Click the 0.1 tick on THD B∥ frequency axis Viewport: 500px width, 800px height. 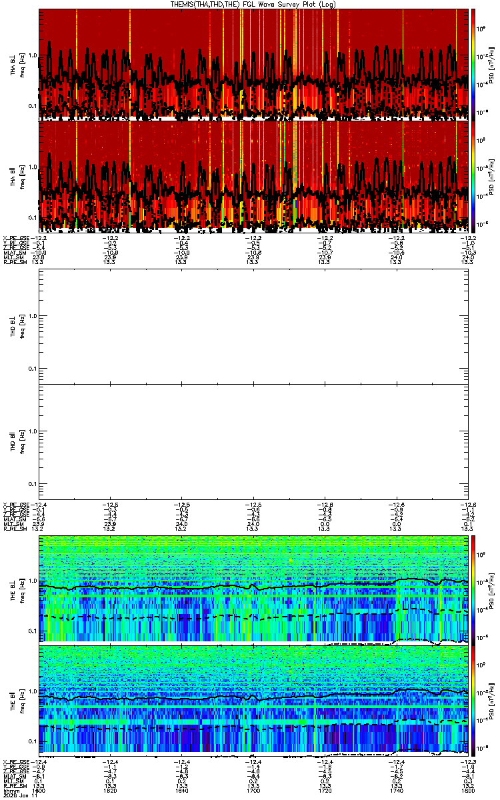[x=33, y=483]
